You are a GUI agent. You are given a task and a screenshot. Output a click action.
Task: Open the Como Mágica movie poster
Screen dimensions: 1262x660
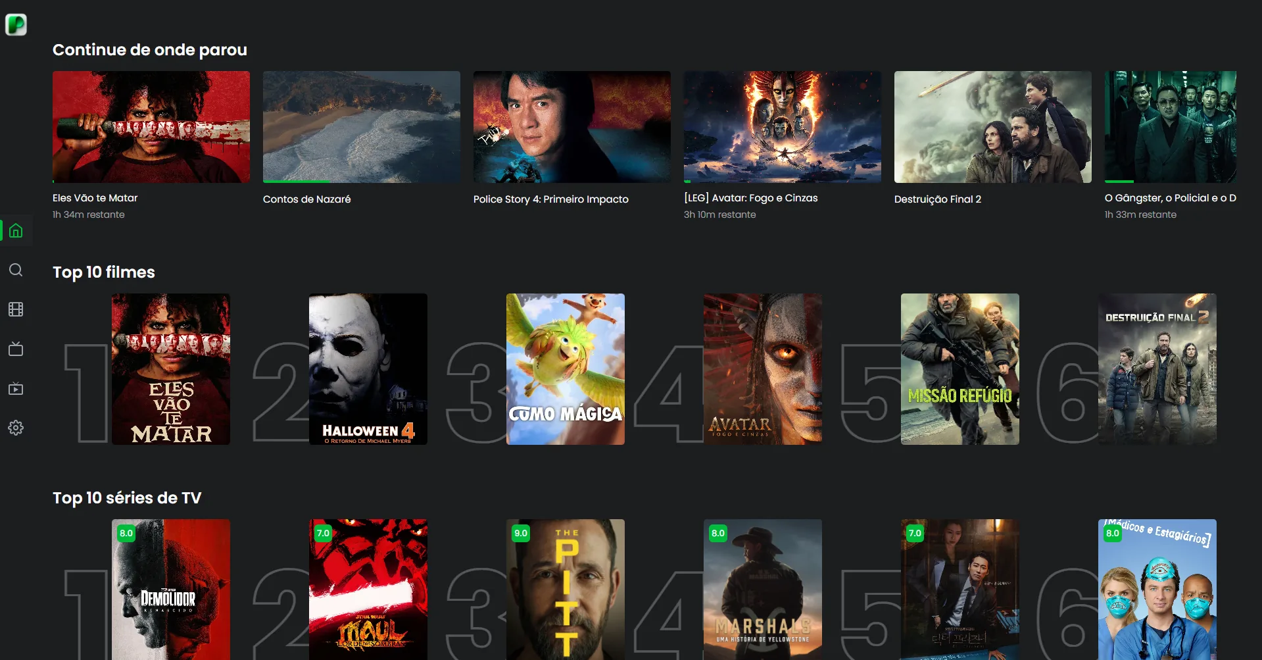(x=566, y=369)
